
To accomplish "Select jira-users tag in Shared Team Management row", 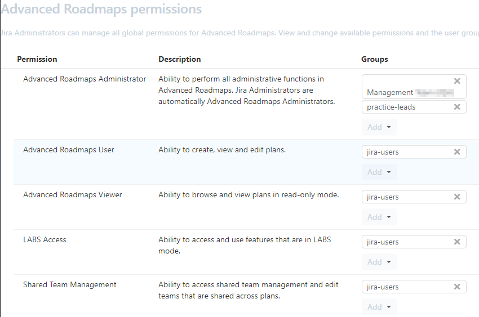I will pos(414,287).
